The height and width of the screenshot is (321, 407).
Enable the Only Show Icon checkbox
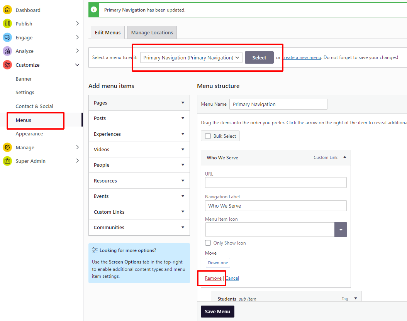tap(208, 243)
